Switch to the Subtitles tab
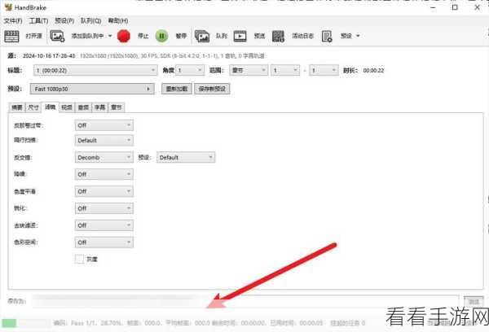Viewport: 489px width, 332px height. point(99,107)
